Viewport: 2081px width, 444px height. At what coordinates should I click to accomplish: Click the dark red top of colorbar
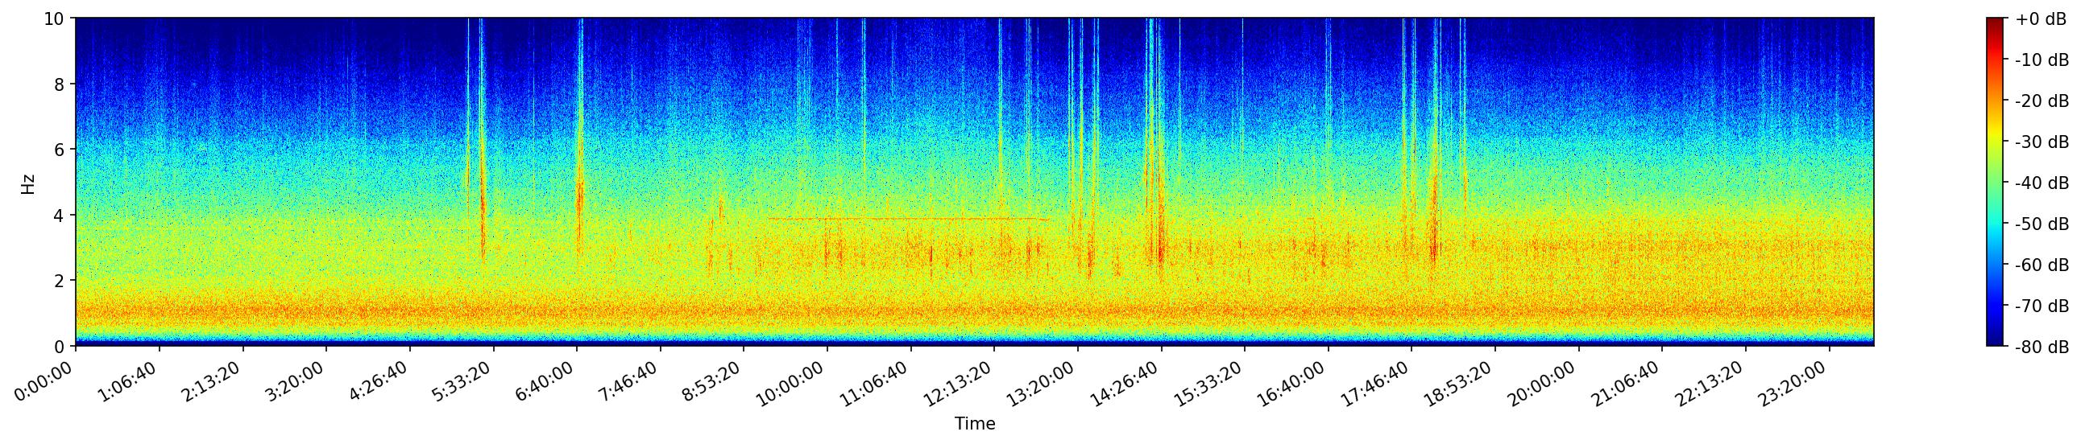coord(1996,23)
